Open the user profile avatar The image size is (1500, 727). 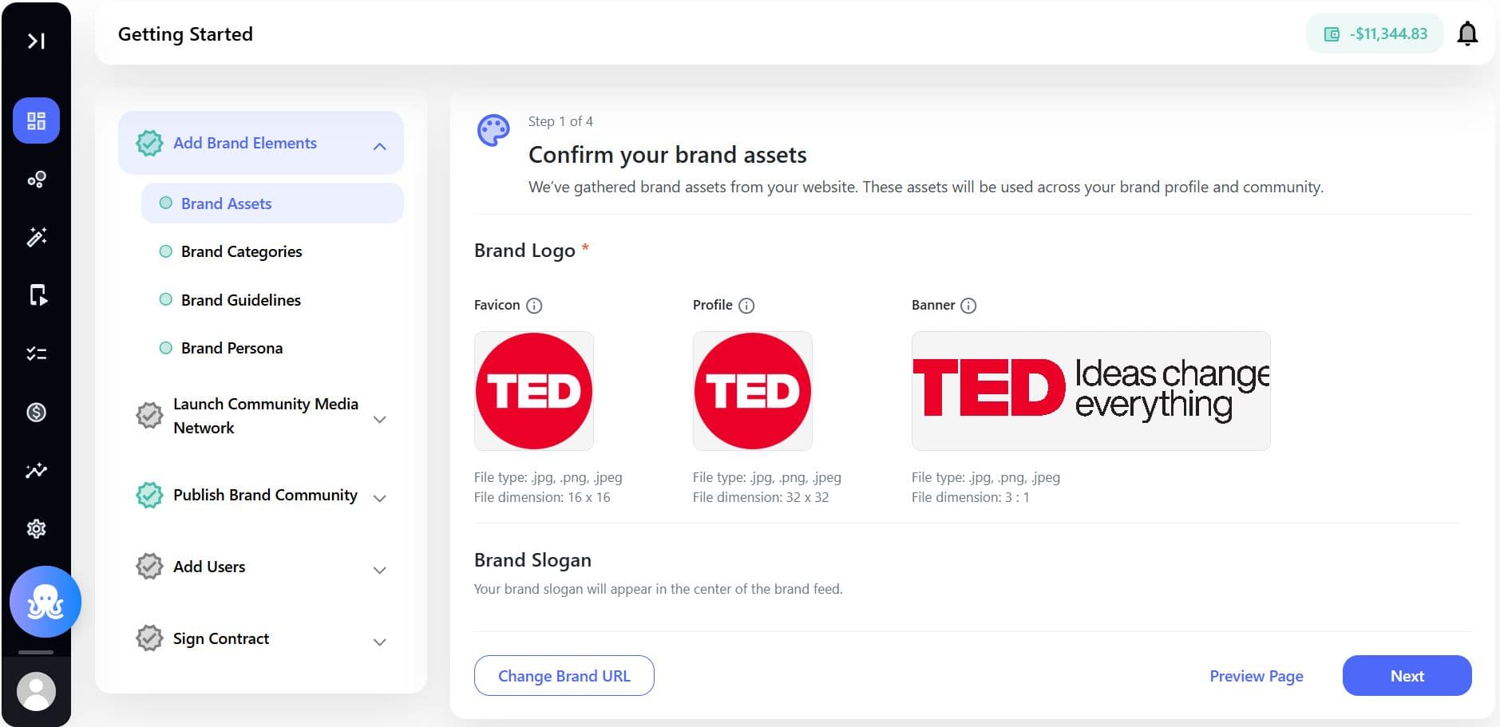[36, 691]
